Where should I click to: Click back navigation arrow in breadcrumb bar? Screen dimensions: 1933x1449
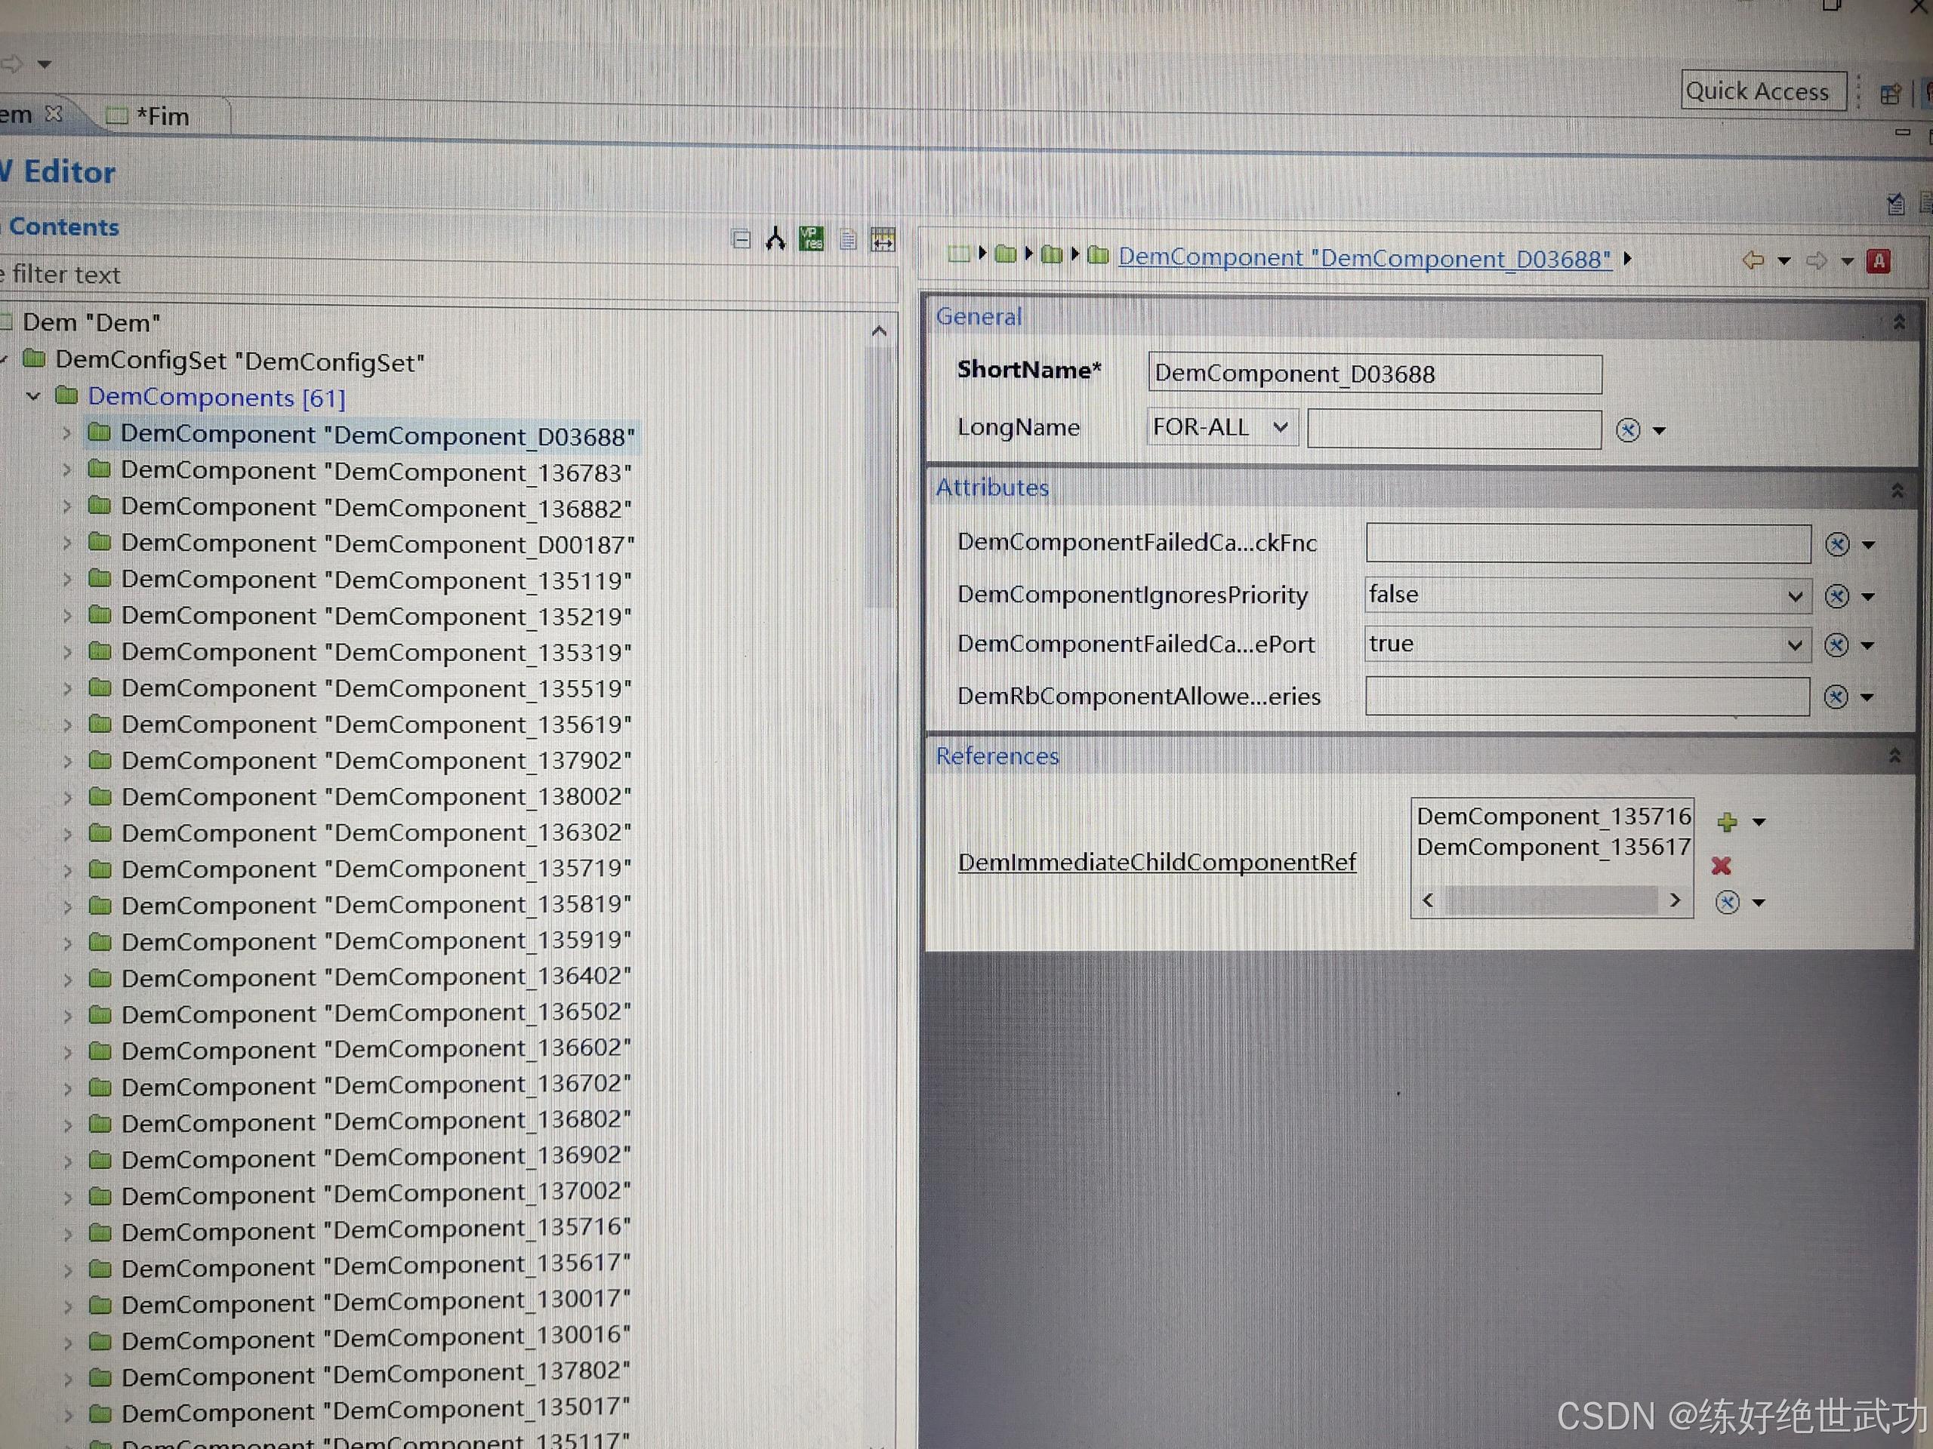tap(1752, 260)
